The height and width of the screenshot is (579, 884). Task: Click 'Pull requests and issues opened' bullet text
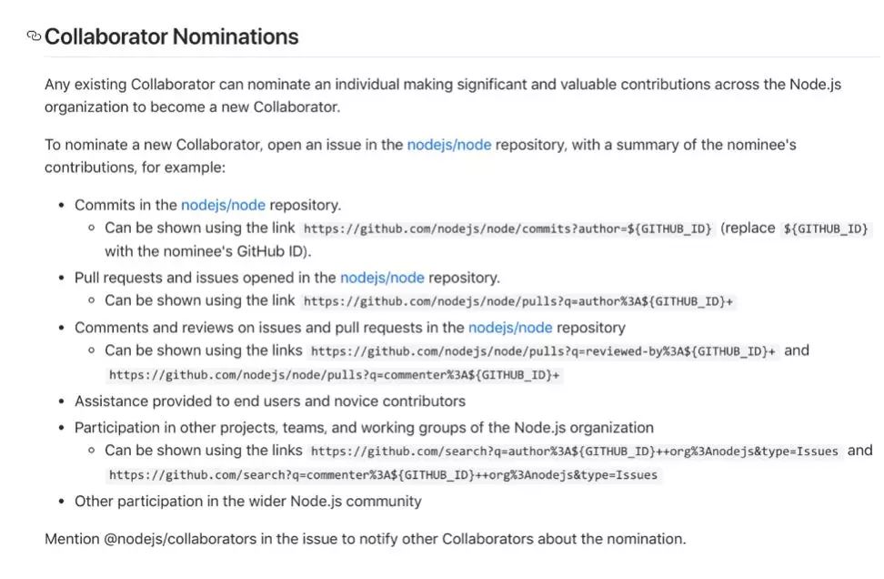287,278
